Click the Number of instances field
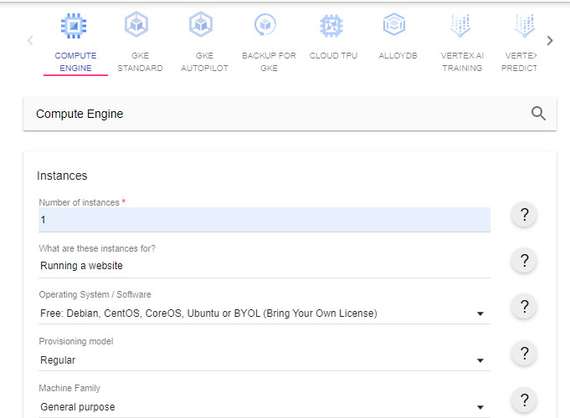The image size is (570, 418). coord(264,220)
